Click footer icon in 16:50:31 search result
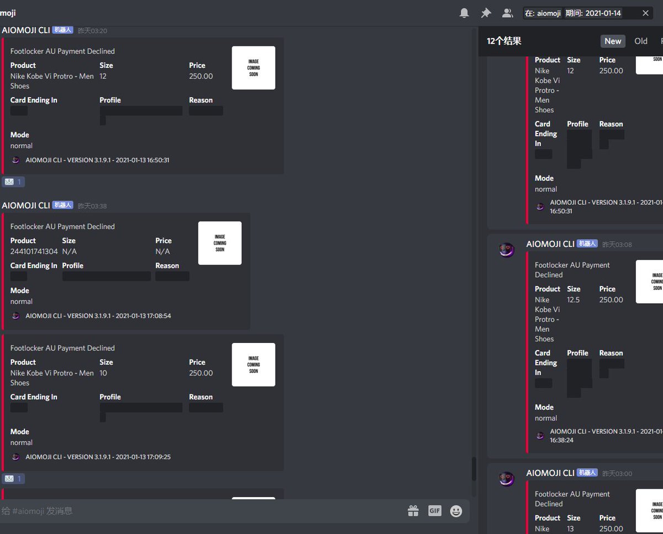This screenshot has width=663, height=534. coord(540,207)
